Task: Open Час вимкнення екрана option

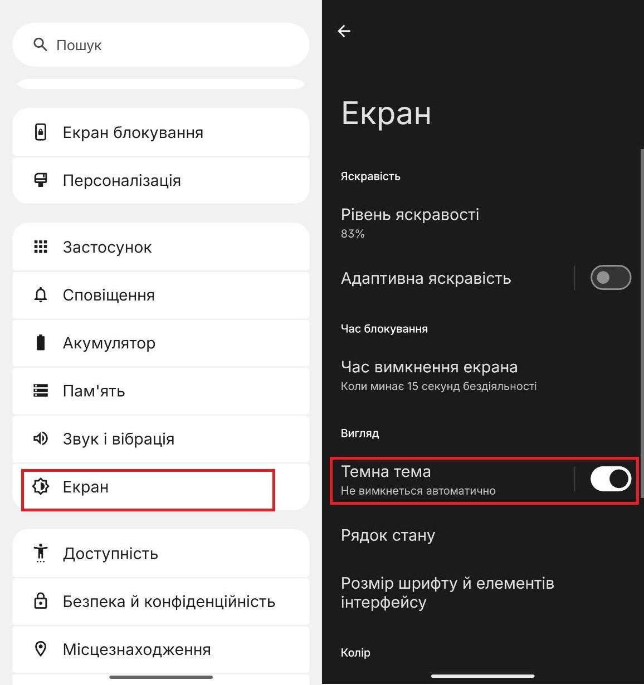Action: pos(482,376)
